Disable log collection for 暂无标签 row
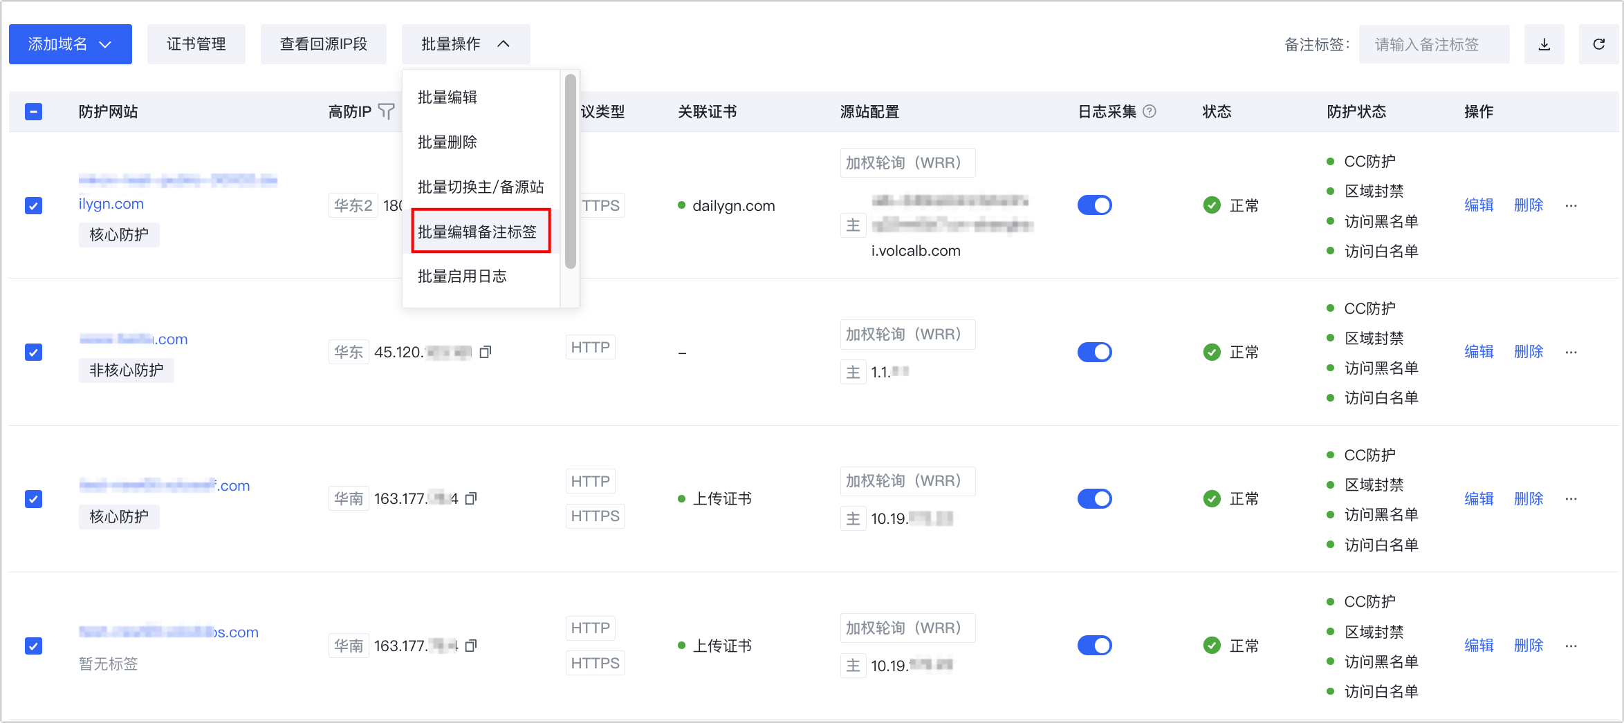The width and height of the screenshot is (1624, 723). (x=1094, y=646)
